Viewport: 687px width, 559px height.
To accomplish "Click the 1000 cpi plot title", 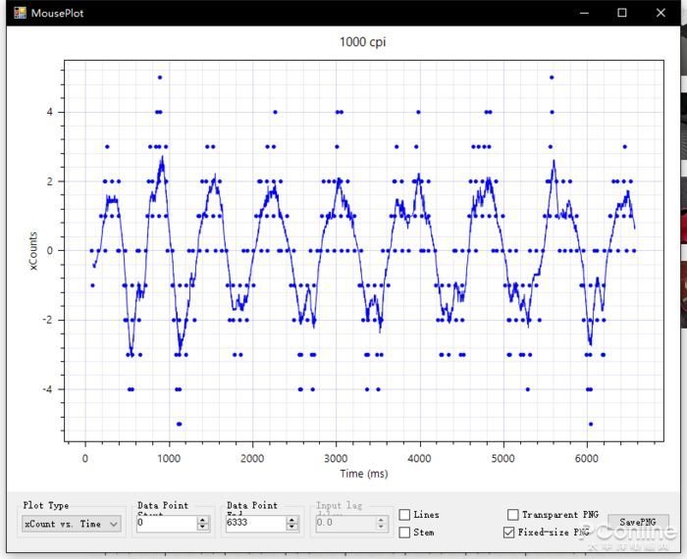I will [363, 42].
